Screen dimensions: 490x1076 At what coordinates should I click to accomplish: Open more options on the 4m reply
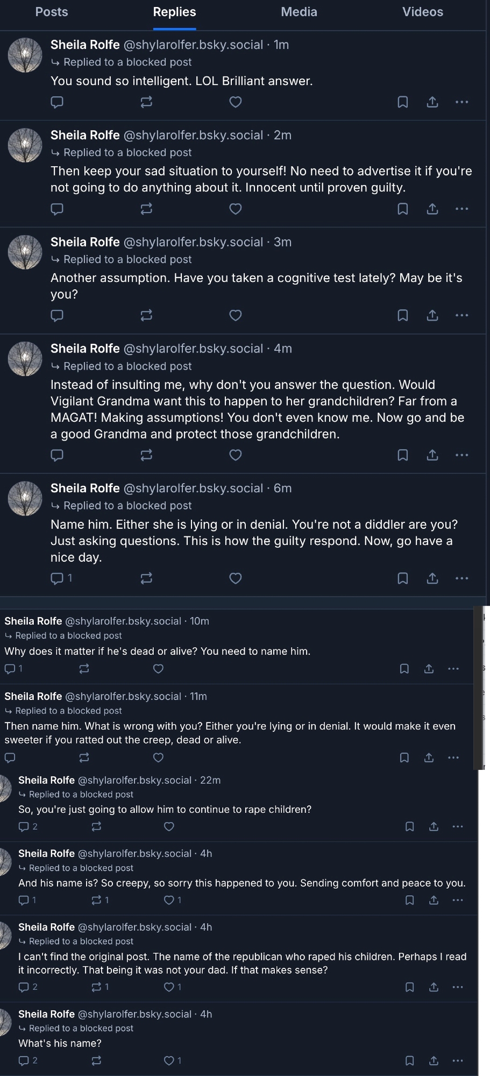coord(461,455)
